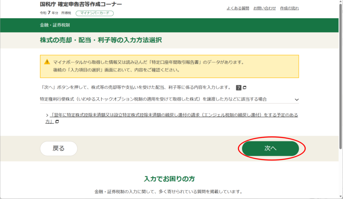
Task: Open the エンジェル税制の繰戻し還付 link
Action: 174,115
